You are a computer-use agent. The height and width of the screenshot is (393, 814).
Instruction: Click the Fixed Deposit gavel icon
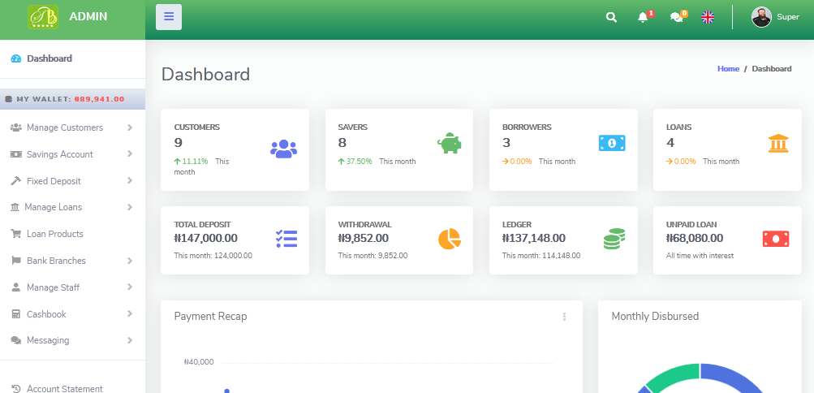click(x=16, y=180)
